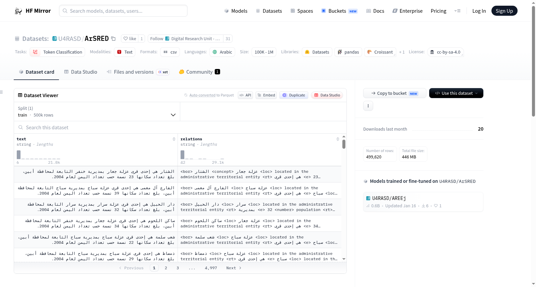Image resolution: width=536 pixels, height=287 pixels.
Task: Click the relations column length histogram
Action: [x=202, y=155]
